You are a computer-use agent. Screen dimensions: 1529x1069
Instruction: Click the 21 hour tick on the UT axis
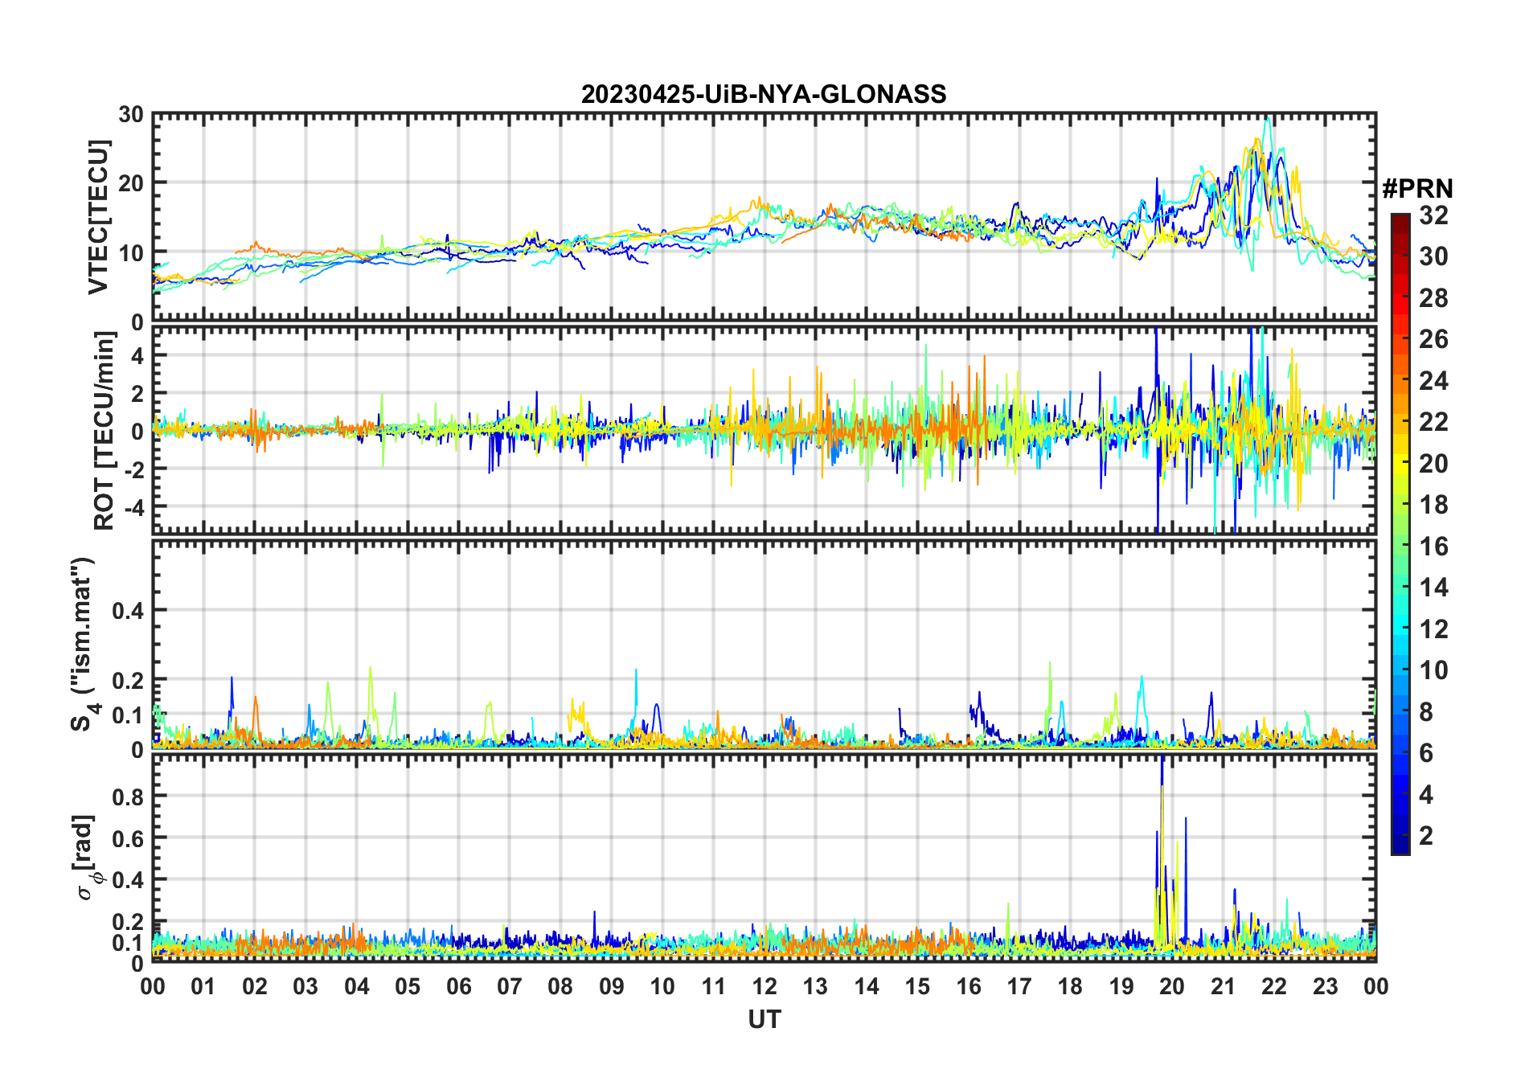tap(1223, 986)
